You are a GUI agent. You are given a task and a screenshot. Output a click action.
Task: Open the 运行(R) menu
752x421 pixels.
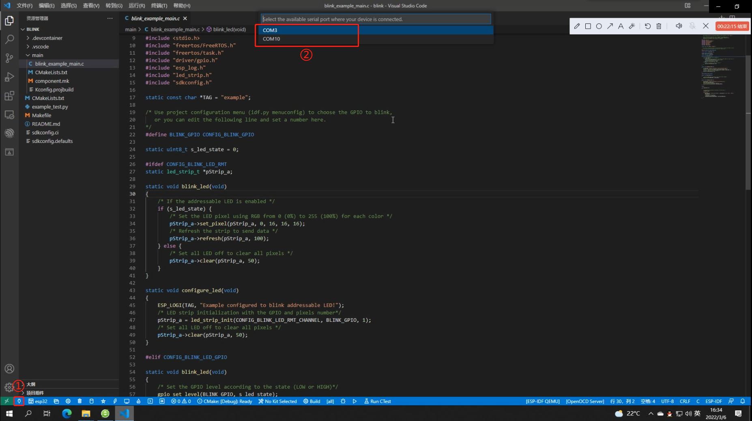137,6
